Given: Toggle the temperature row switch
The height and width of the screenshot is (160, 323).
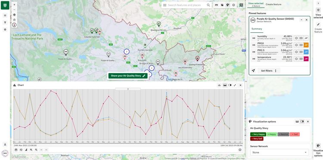Looking at the screenshot, I should tap(301, 59).
